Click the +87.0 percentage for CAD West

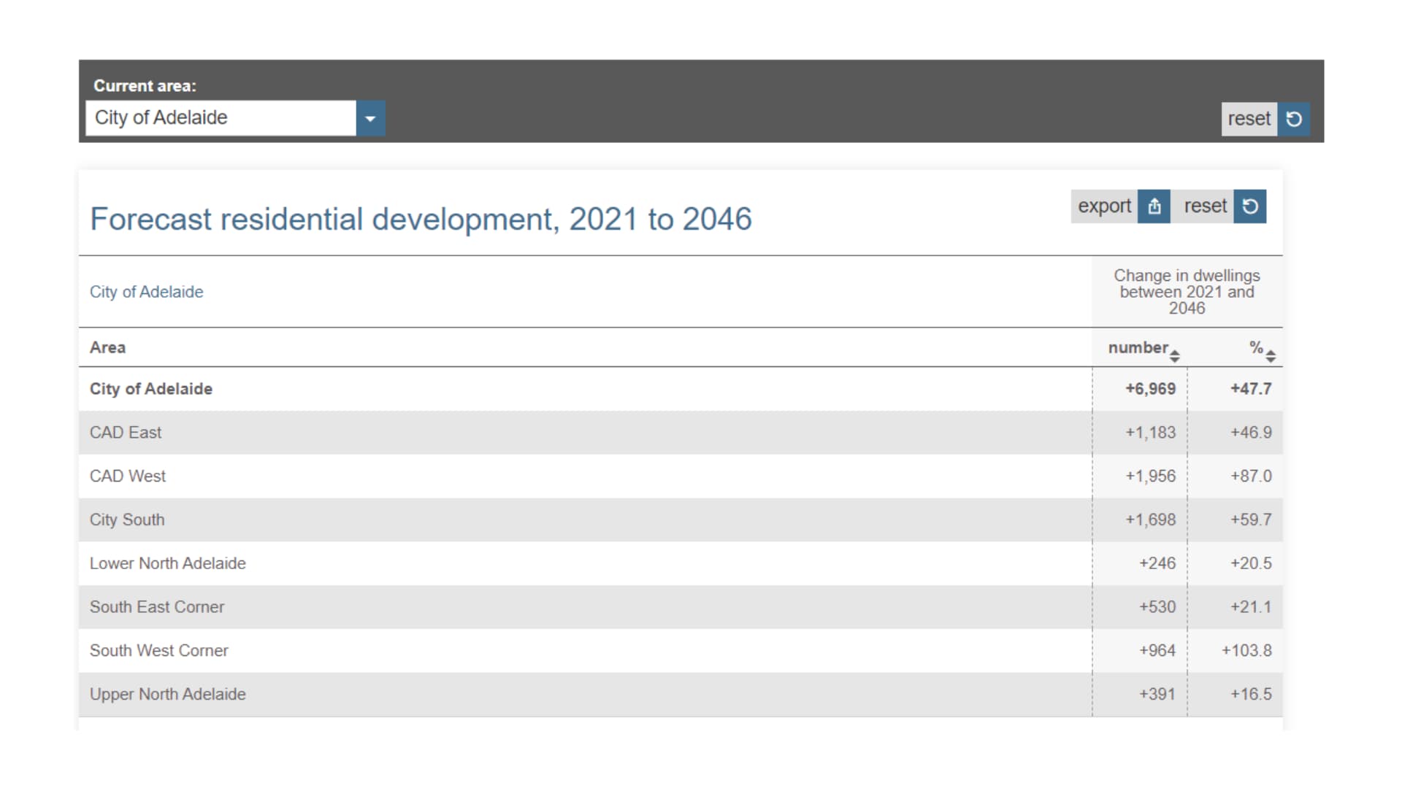click(x=1251, y=476)
